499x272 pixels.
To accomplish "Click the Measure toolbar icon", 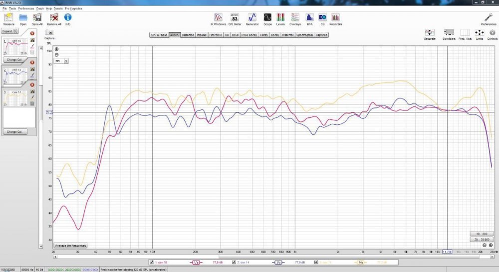I will (x=8, y=17).
